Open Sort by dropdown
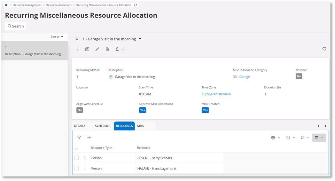This screenshot has width=335, height=181. coord(57,37)
